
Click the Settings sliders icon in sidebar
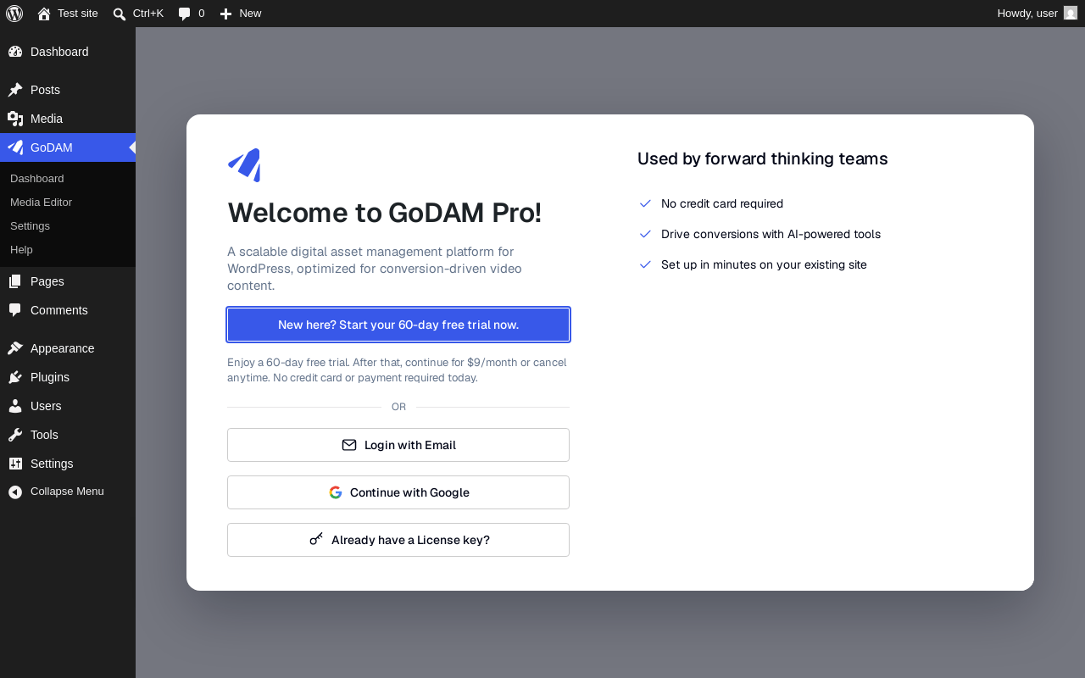(x=15, y=464)
